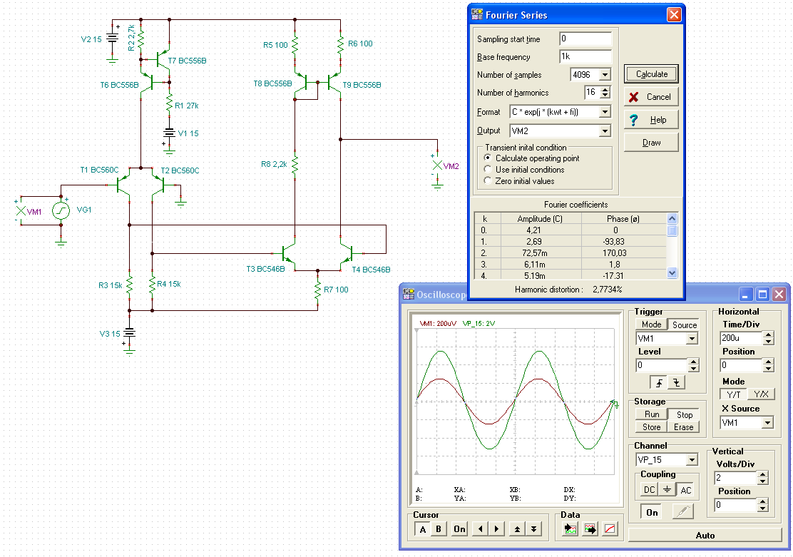Switch to Trigger Mode tab

point(651,325)
